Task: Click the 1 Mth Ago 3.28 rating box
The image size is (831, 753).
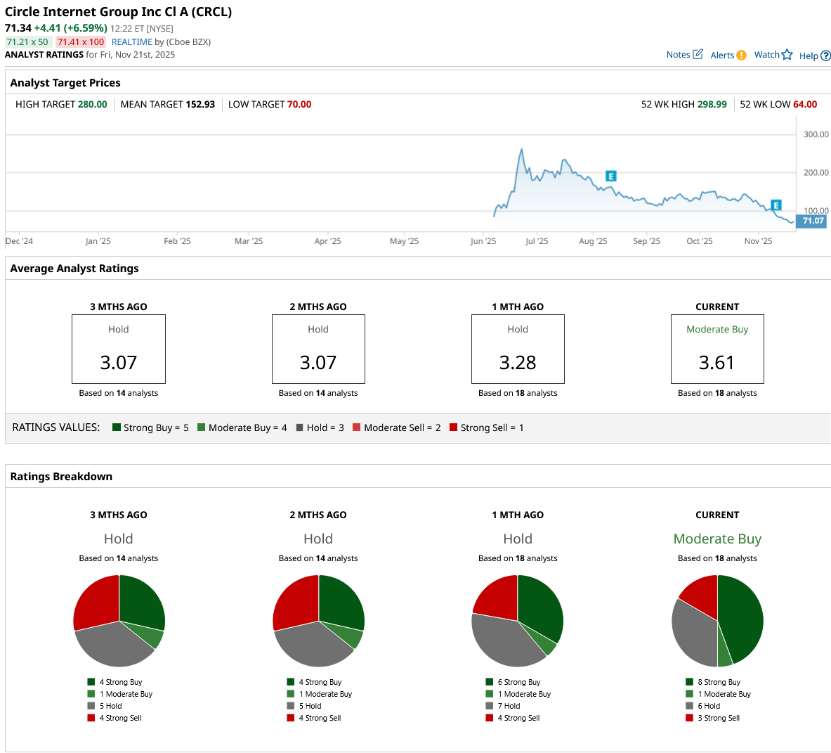Action: point(518,349)
